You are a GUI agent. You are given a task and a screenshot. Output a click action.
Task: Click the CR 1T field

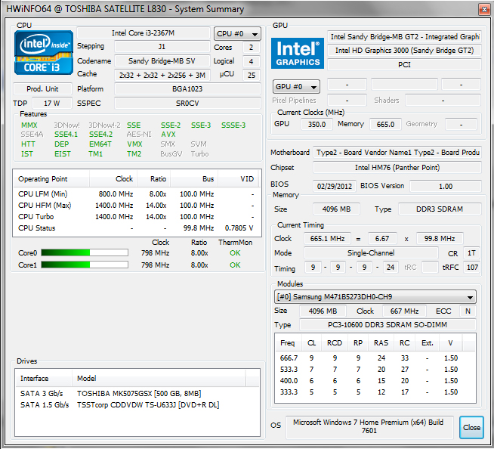click(471, 253)
